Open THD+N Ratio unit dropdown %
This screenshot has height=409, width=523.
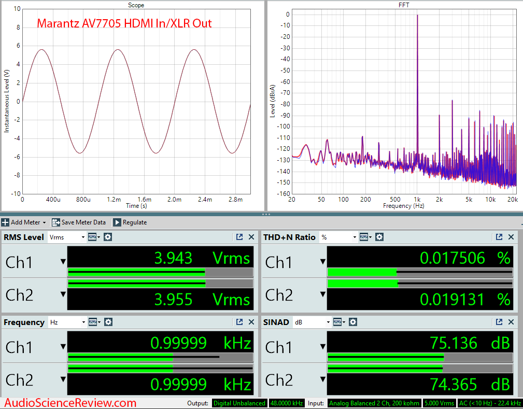coord(338,237)
